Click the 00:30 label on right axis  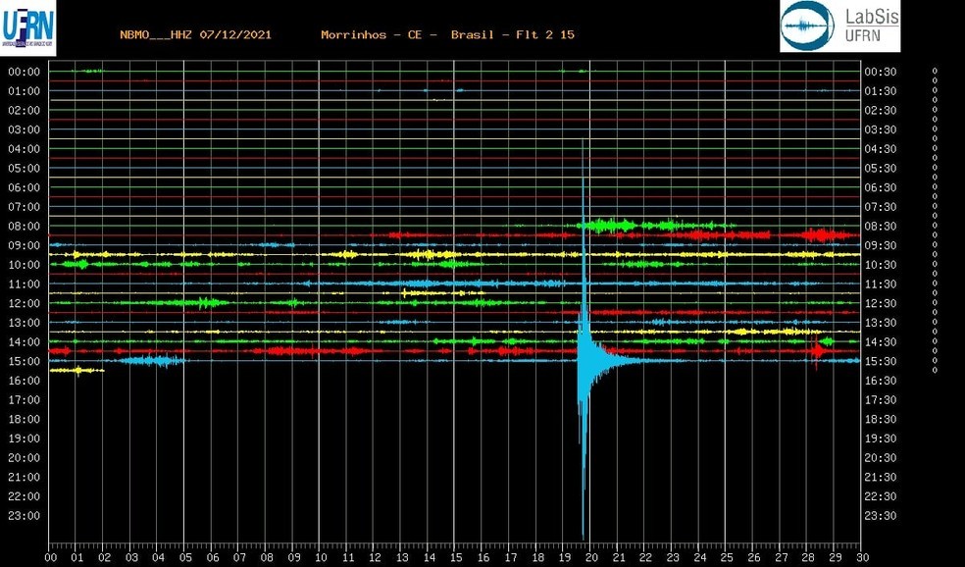click(x=880, y=72)
